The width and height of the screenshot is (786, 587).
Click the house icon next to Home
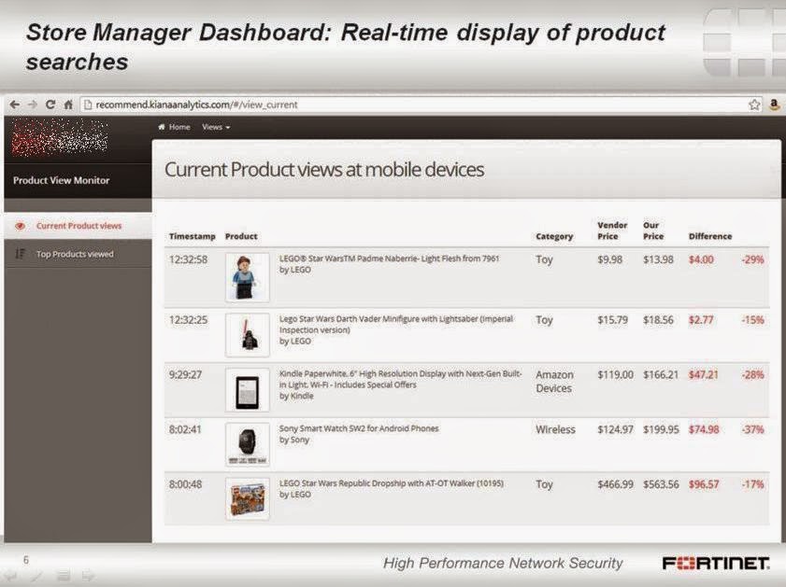click(x=162, y=127)
